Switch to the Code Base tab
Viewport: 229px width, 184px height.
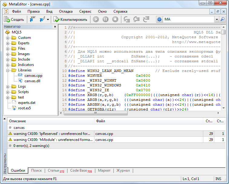coord(81,170)
